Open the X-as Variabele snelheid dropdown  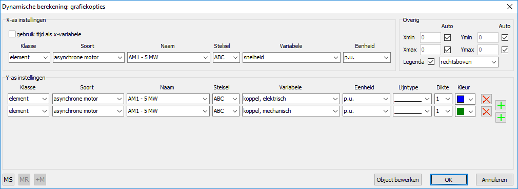click(x=291, y=57)
